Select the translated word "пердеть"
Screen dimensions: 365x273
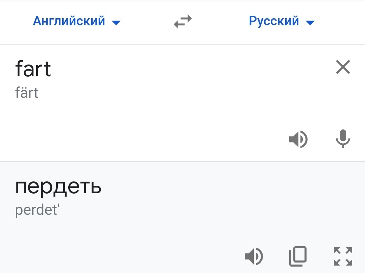tap(58, 187)
